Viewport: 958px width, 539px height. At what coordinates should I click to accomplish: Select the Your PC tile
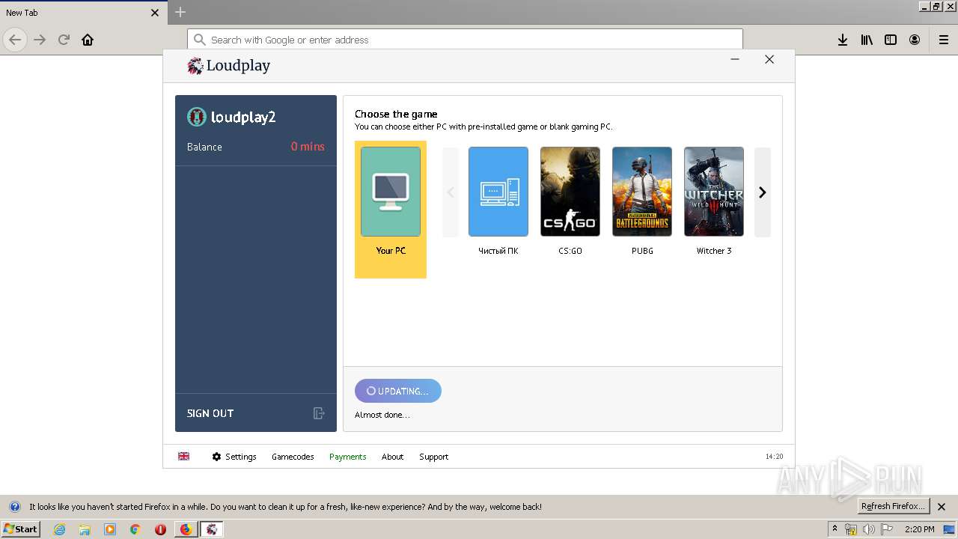391,209
